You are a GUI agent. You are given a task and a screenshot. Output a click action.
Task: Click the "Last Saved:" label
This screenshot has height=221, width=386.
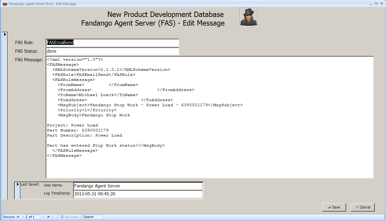point(30,184)
